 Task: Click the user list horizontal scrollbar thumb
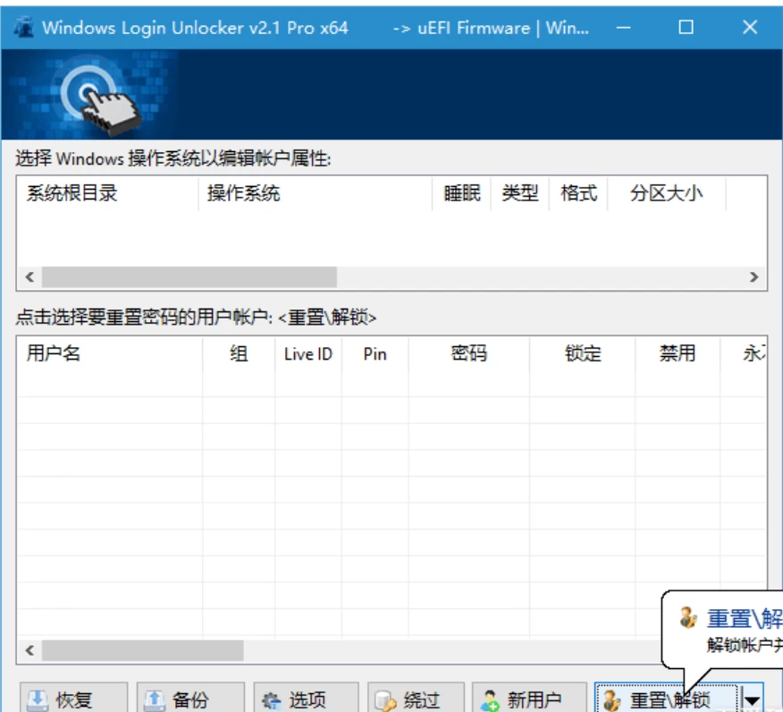(142, 650)
